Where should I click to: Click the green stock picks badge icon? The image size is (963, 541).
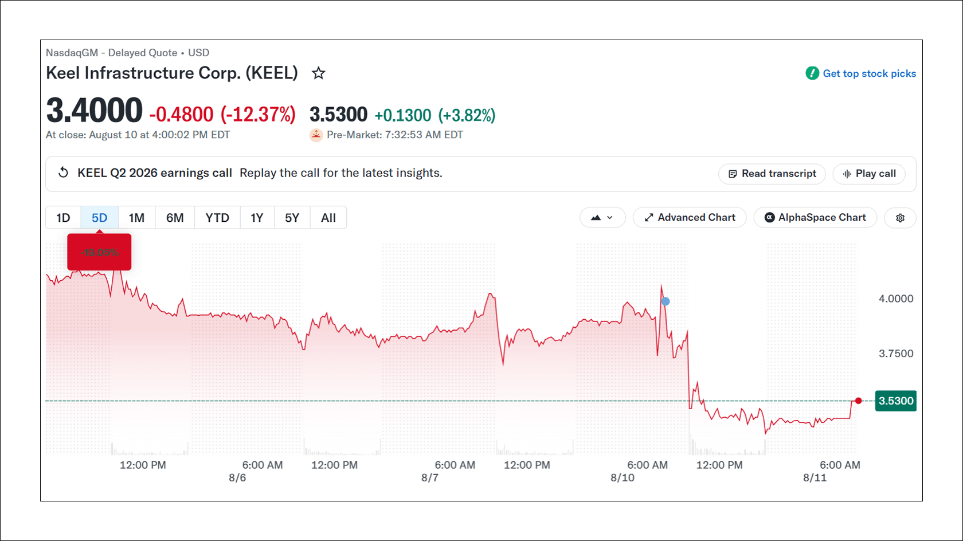[x=812, y=73]
